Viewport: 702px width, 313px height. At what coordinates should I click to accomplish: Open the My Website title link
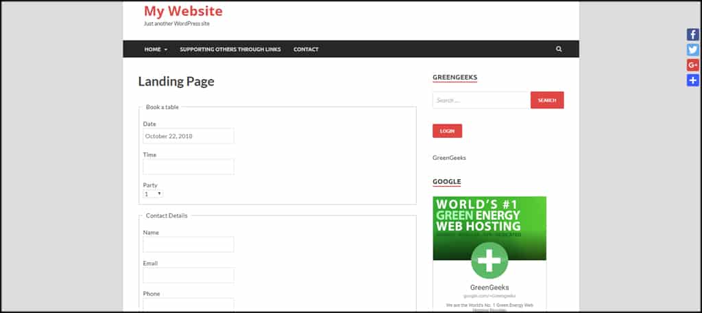183,11
